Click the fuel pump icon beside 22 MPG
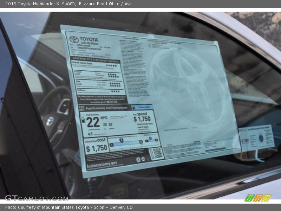The image size is (281, 211). (x=83, y=120)
